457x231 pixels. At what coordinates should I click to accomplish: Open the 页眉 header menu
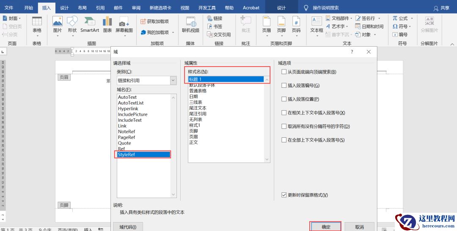[267, 26]
